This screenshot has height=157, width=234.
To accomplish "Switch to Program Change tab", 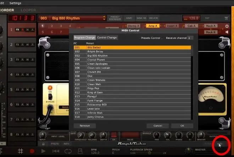I will tap(84, 37).
